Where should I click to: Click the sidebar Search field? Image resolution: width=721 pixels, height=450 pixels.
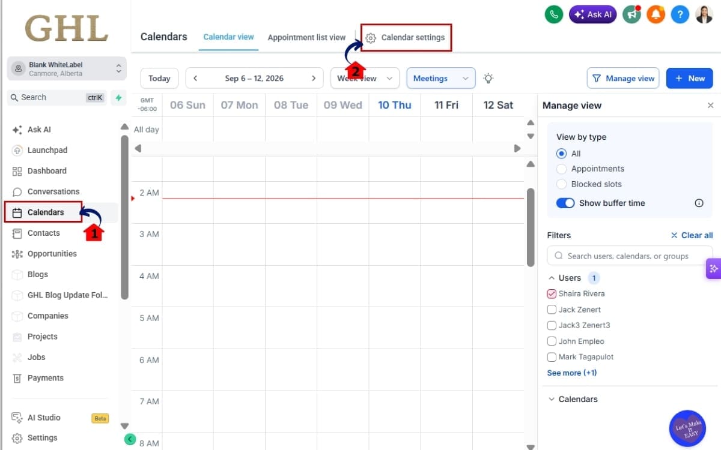[57, 97]
